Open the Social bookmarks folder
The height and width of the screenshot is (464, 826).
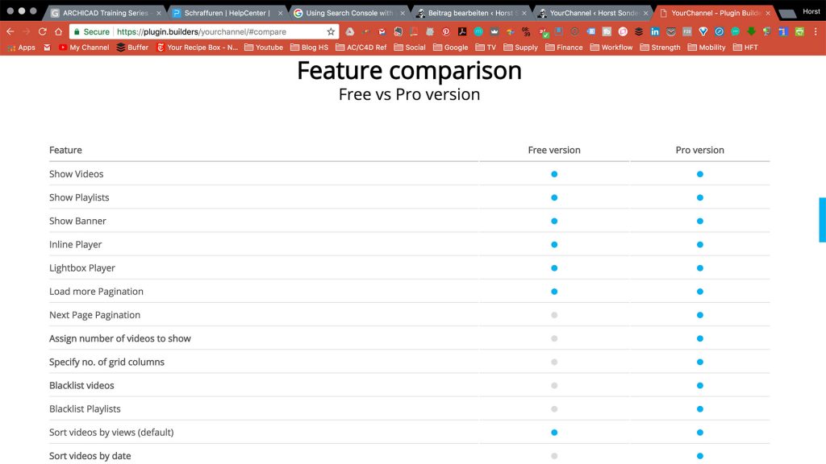coord(411,47)
